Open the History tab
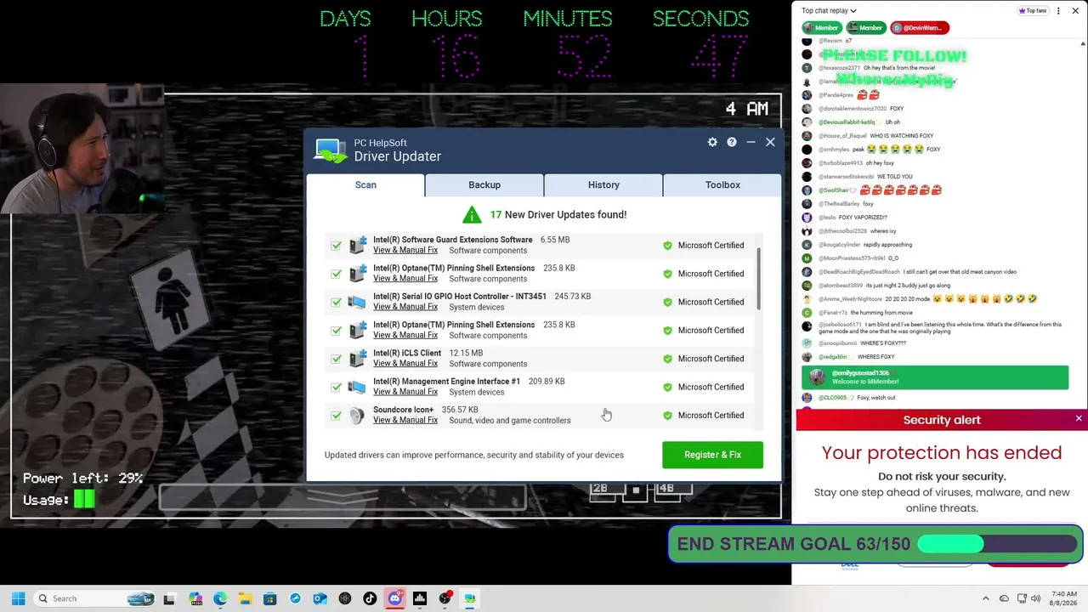The height and width of the screenshot is (612, 1088). click(x=603, y=184)
